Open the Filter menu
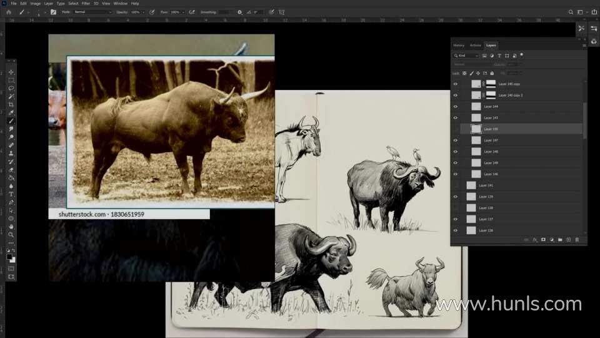Screen dimensions: 600x338 coord(86,3)
